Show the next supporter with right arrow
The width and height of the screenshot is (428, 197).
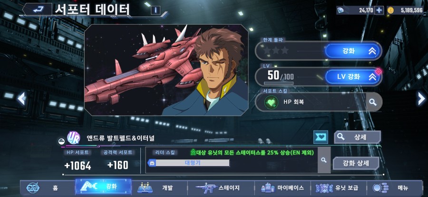(x=421, y=98)
